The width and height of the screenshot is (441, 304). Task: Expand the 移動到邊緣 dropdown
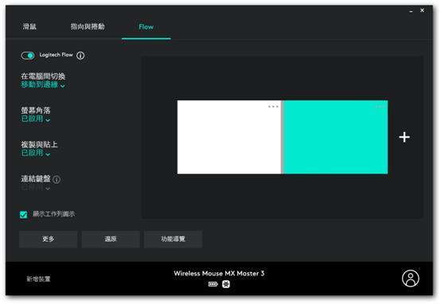coord(43,84)
